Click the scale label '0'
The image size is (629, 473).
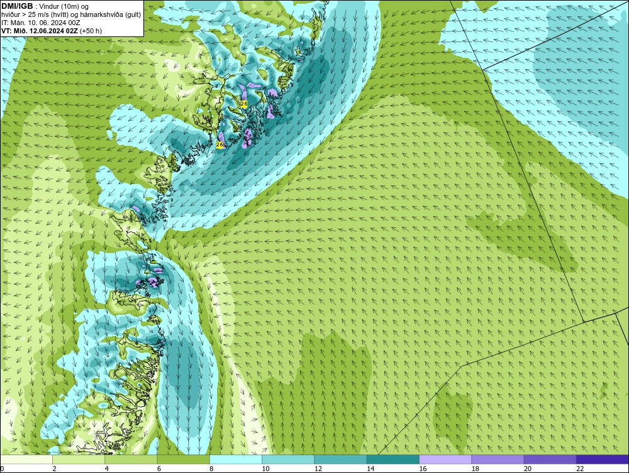coord(2,469)
